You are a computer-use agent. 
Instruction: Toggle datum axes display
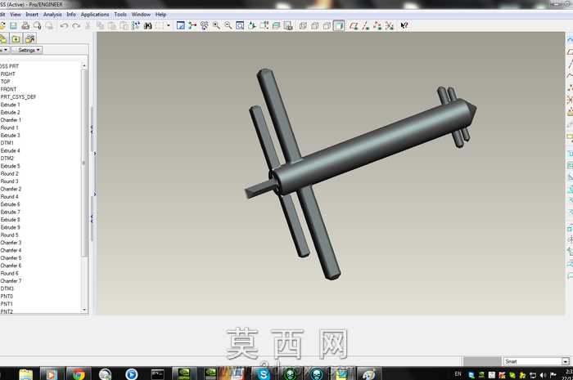[x=365, y=25]
